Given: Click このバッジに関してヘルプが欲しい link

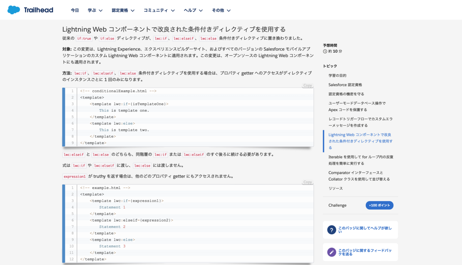Looking at the screenshot, I should click(365, 230).
